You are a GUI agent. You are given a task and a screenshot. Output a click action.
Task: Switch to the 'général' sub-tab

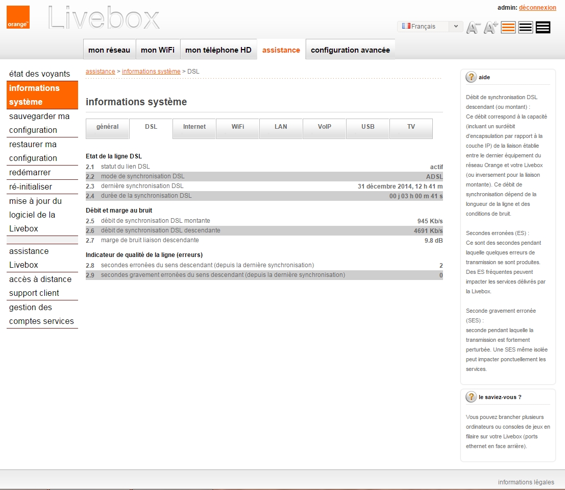107,128
